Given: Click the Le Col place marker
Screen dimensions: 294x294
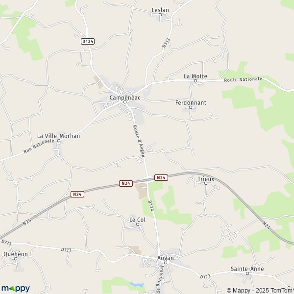Looking at the screenshot, I should (138, 224).
